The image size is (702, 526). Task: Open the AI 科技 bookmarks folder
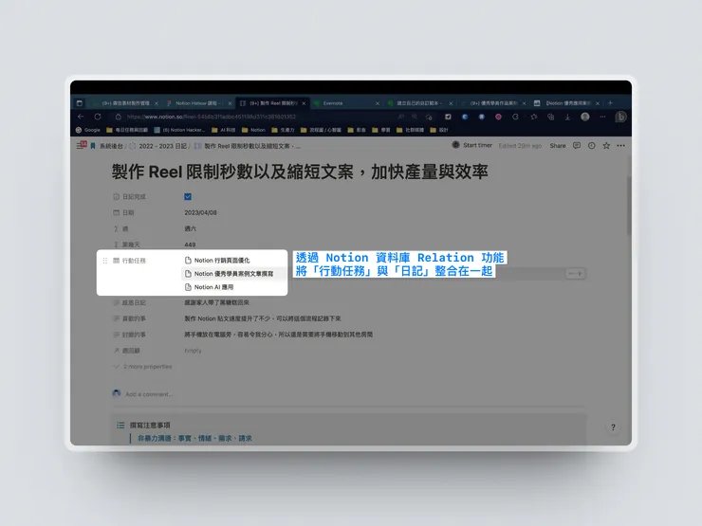223,130
